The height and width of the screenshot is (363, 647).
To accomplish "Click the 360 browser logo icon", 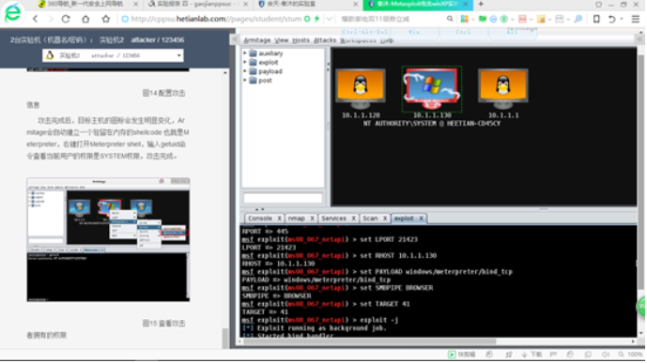I will pos(12,13).
